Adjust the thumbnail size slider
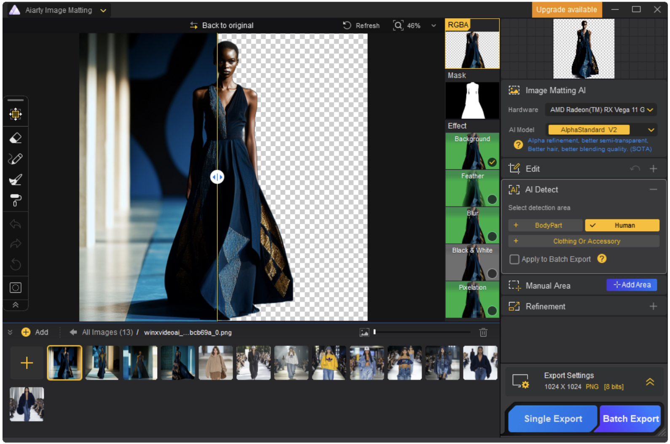Screen dimensions: 670x444 tap(375, 332)
